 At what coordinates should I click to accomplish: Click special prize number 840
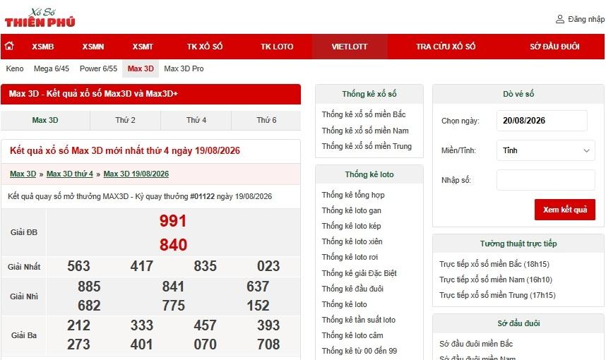pyautogui.click(x=173, y=244)
